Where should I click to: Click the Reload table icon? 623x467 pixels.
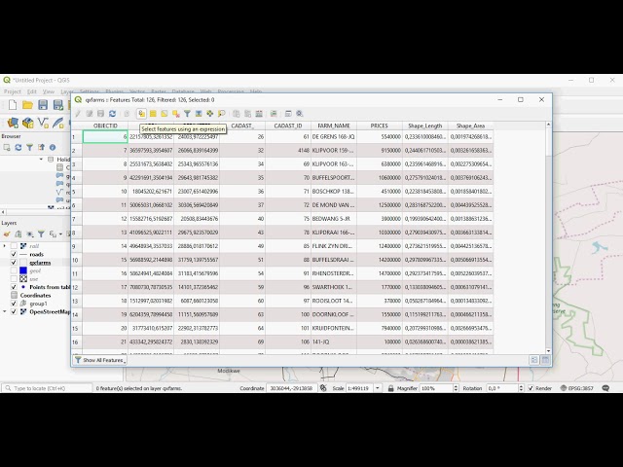[x=113, y=114]
